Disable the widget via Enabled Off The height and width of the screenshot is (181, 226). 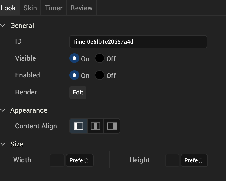(x=100, y=75)
